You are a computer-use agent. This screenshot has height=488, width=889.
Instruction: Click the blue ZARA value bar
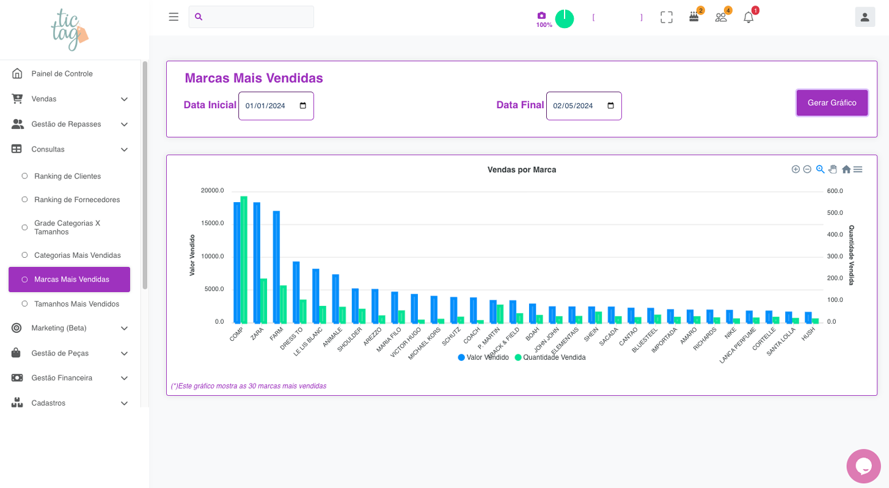[257, 262]
